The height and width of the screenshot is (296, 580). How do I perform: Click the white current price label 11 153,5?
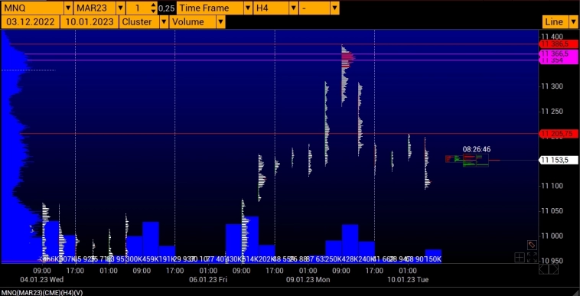tap(558, 160)
